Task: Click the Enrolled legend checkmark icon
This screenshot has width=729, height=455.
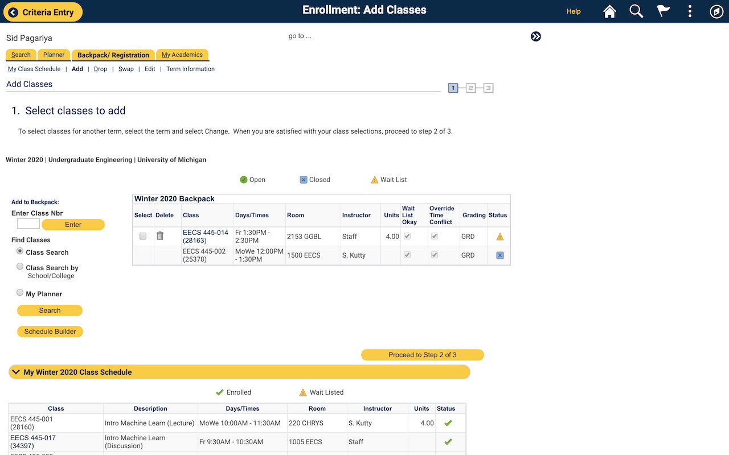Action: click(219, 392)
